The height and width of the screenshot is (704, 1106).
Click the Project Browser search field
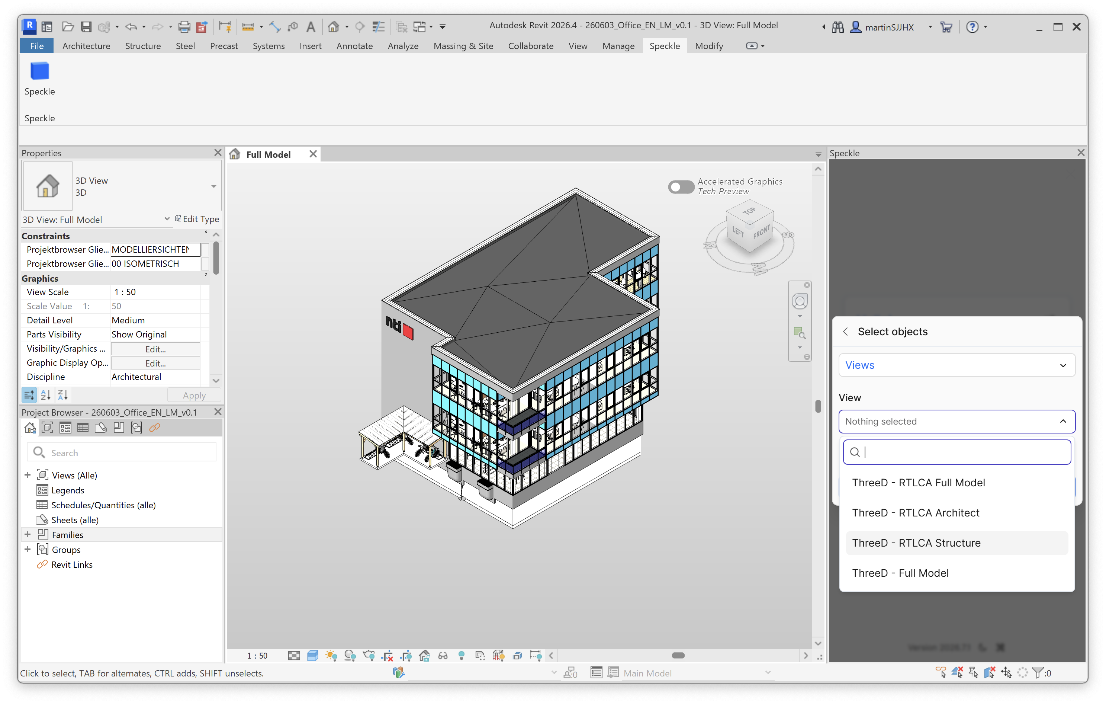point(122,452)
